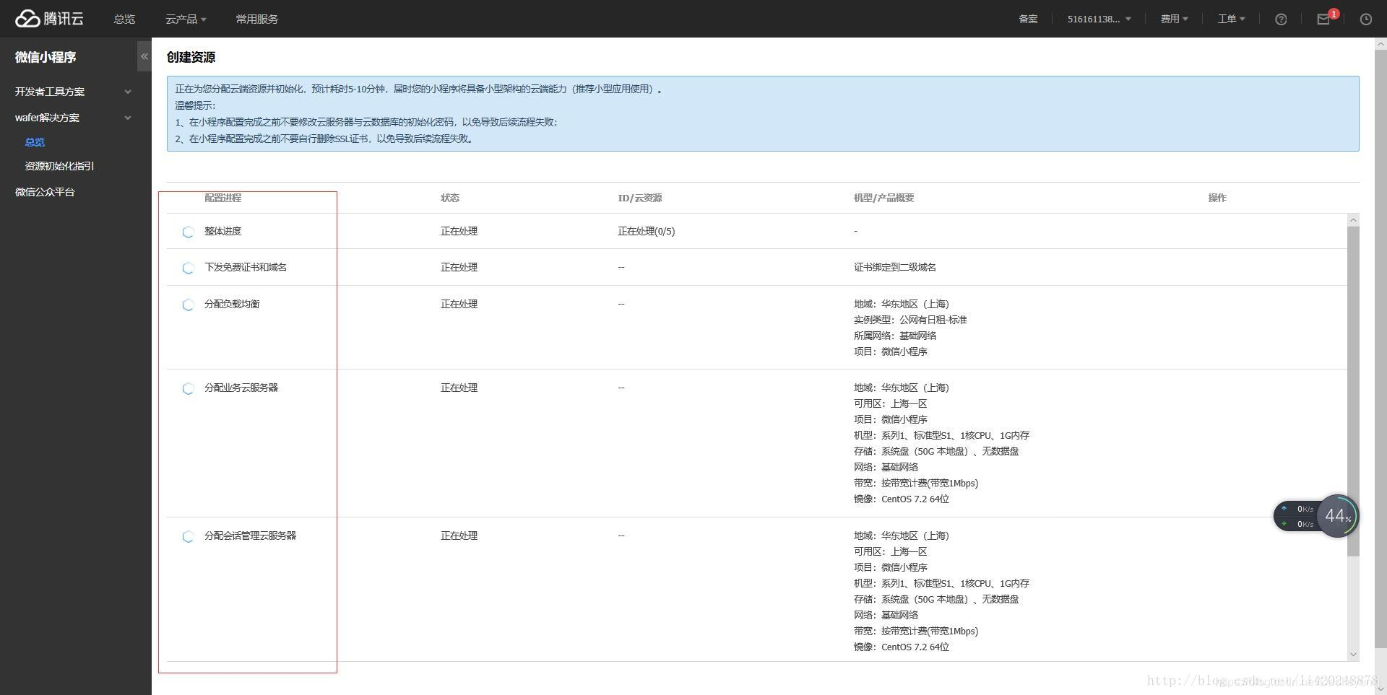Viewport: 1387px width, 695px height.
Task: Collapse the sidebar with double-arrow icon
Action: [144, 56]
